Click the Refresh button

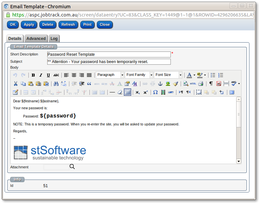(x=68, y=24)
